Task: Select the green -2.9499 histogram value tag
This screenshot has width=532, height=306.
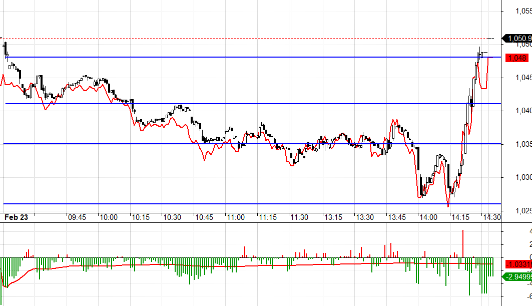Action: click(518, 276)
